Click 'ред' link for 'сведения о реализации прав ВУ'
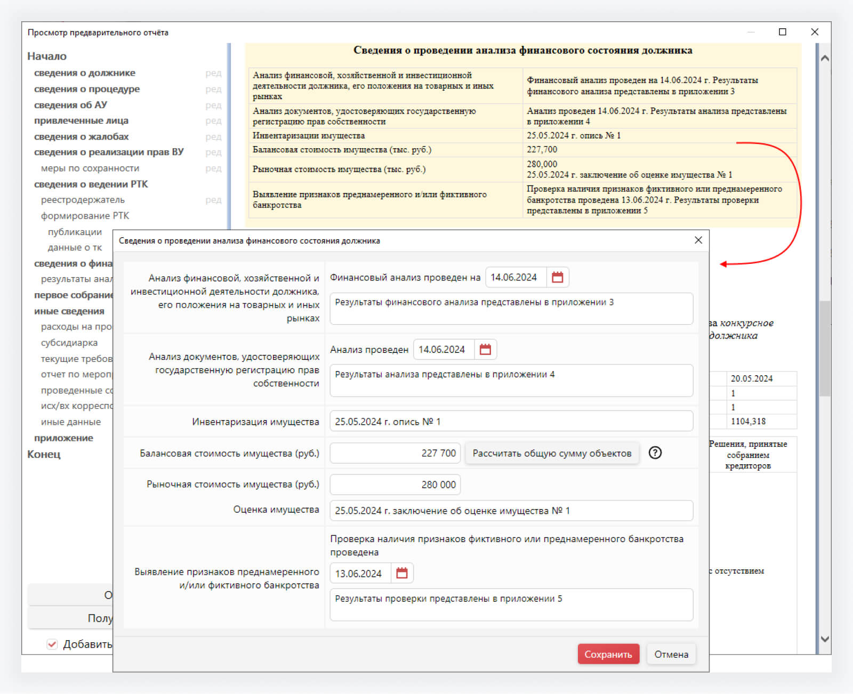 [213, 152]
